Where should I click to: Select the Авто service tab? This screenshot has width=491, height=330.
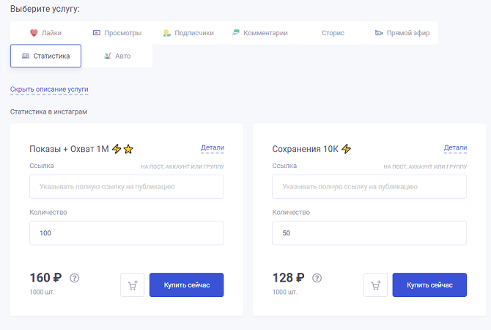117,56
